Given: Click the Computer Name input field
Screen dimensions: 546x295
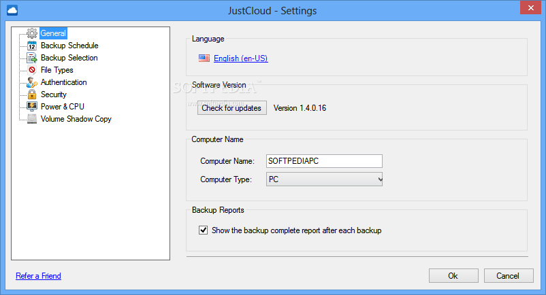Looking at the screenshot, I should click(324, 161).
